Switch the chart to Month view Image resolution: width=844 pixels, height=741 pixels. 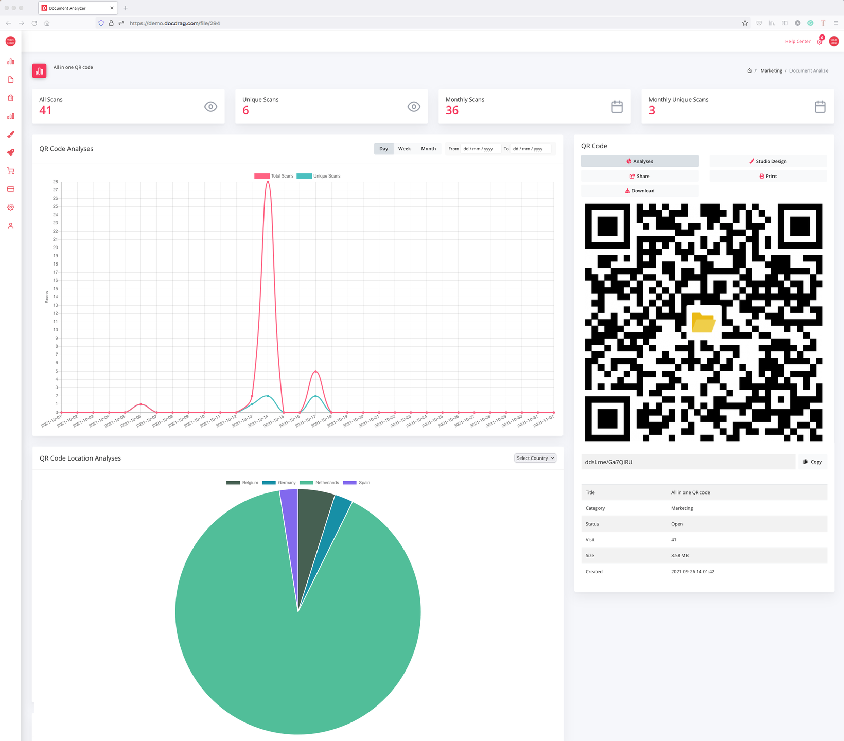428,149
